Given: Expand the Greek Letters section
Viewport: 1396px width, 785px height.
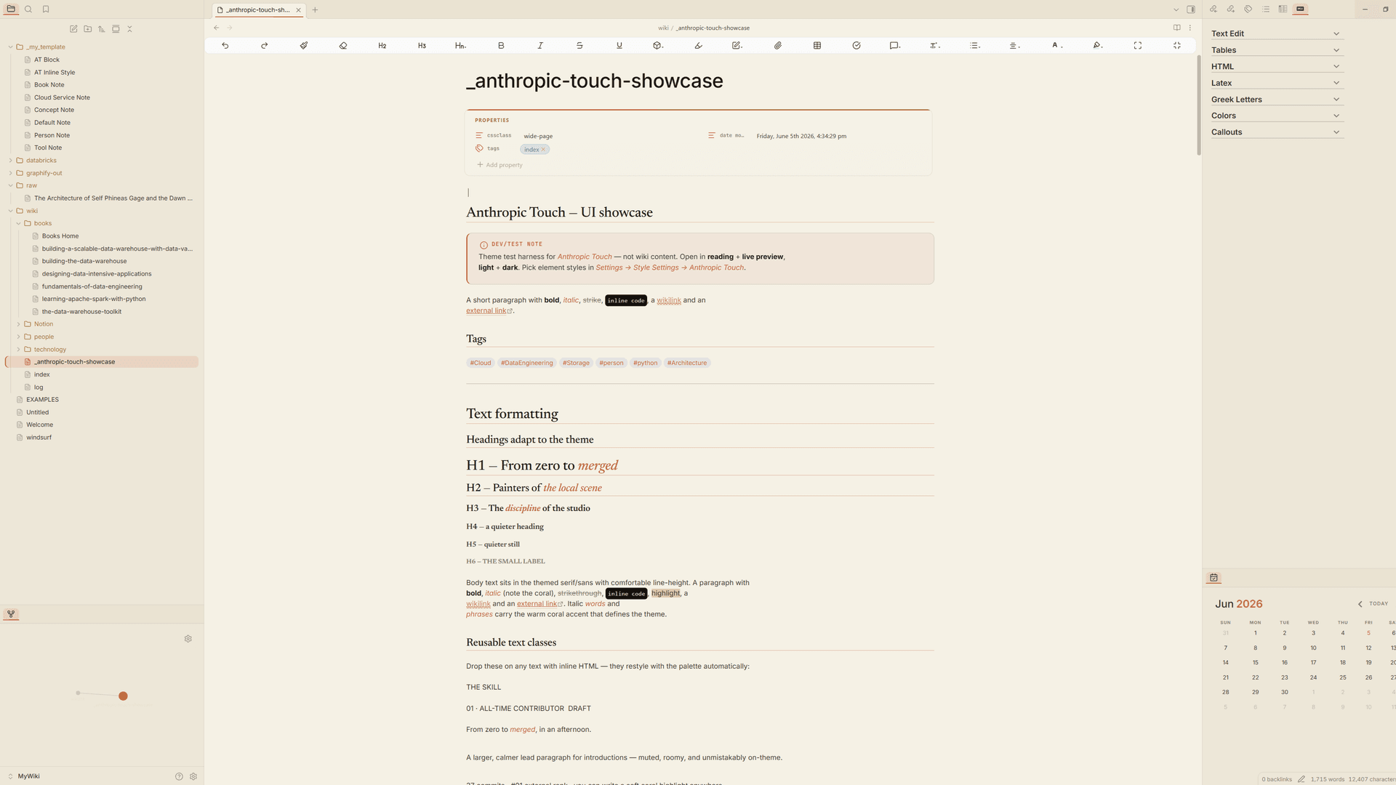Looking at the screenshot, I should click(1276, 100).
